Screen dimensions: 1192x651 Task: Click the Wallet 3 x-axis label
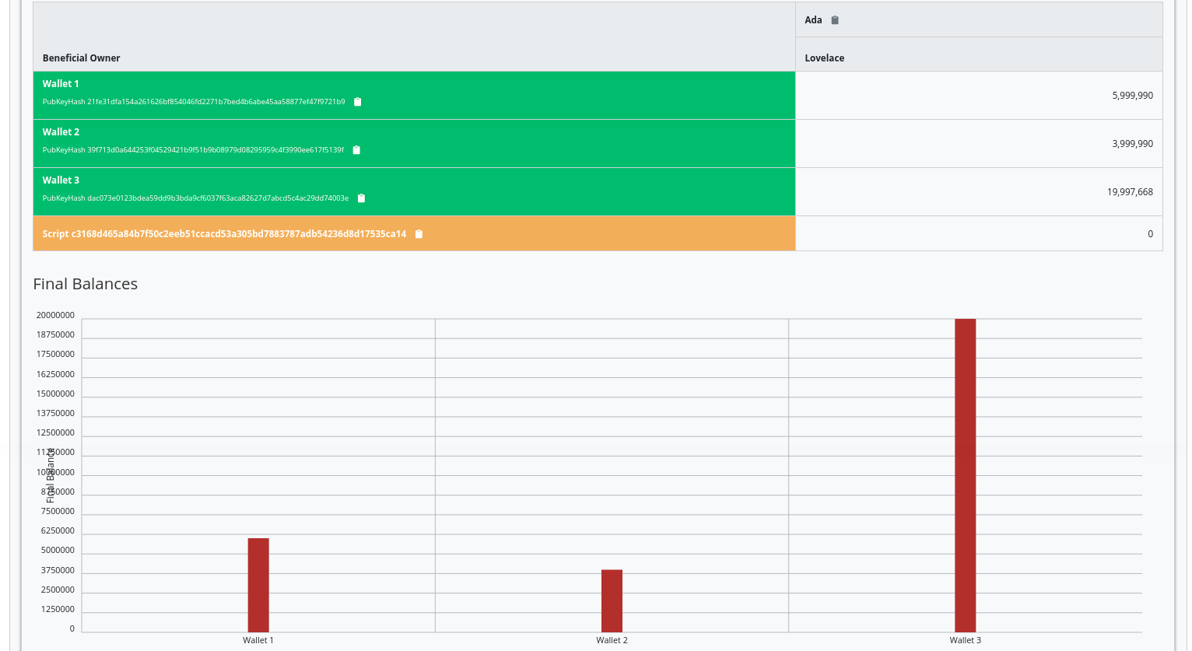tap(965, 640)
